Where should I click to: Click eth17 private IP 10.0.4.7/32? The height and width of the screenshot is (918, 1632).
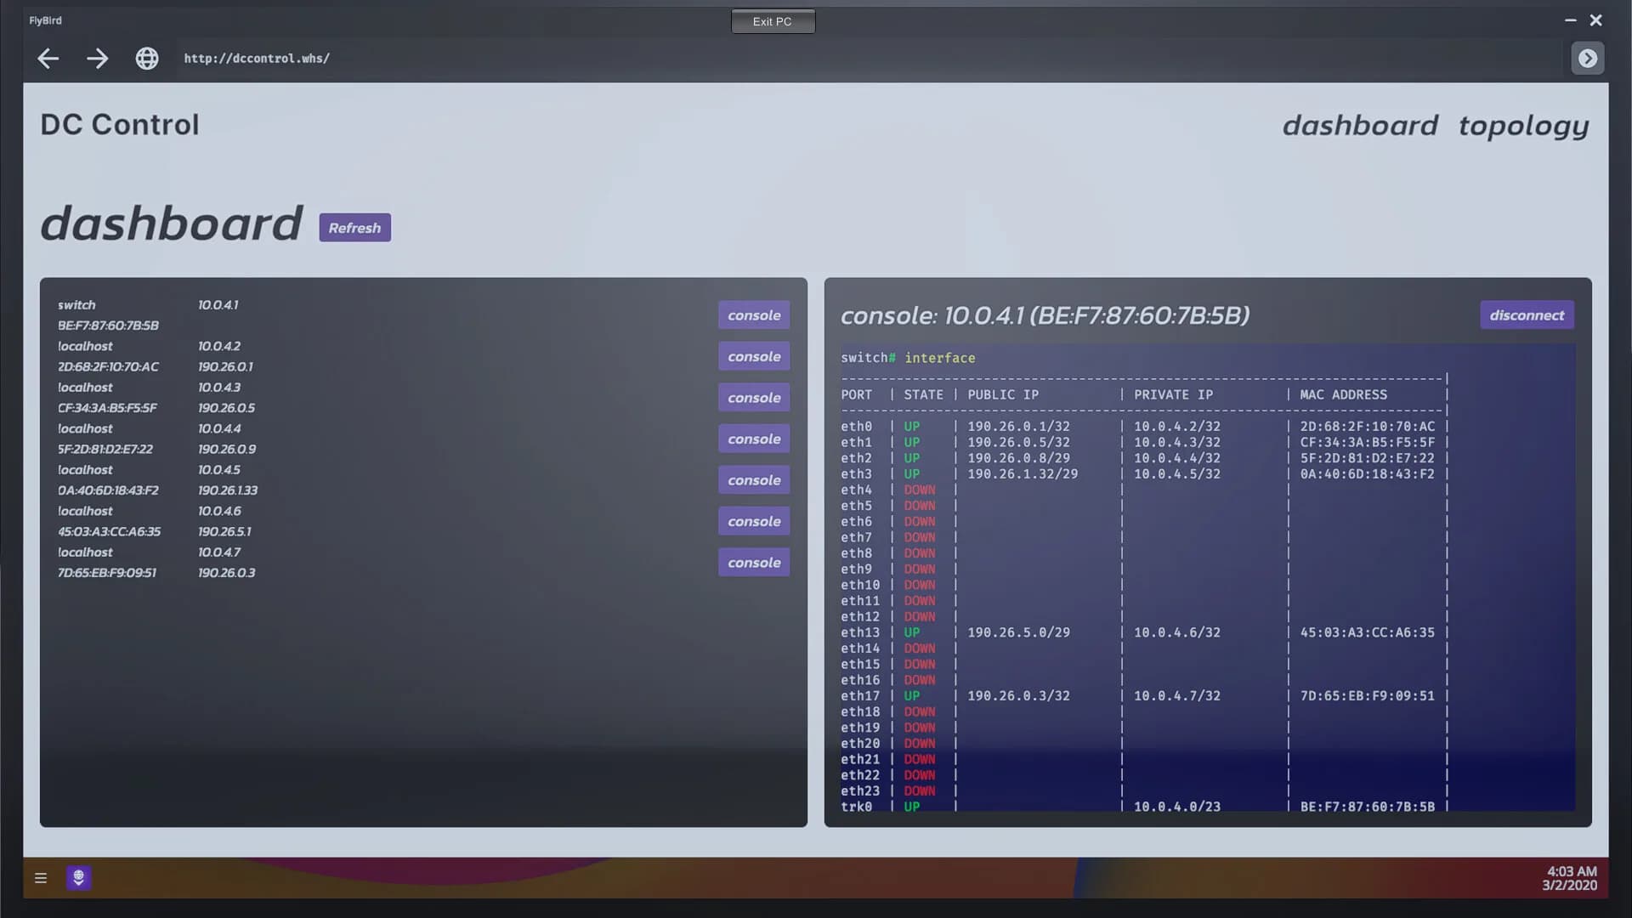(1176, 696)
